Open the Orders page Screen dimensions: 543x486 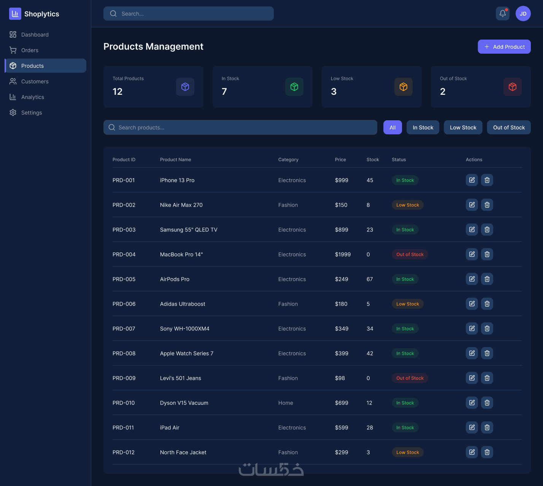45,50
